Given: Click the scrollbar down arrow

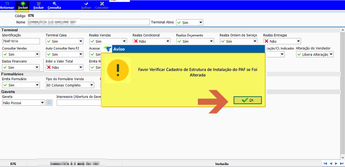Looking at the screenshot, I should click(x=343, y=157).
